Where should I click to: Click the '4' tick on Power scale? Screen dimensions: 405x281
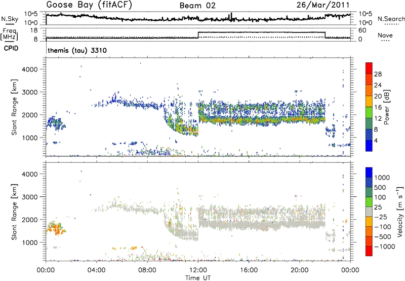coord(376,140)
